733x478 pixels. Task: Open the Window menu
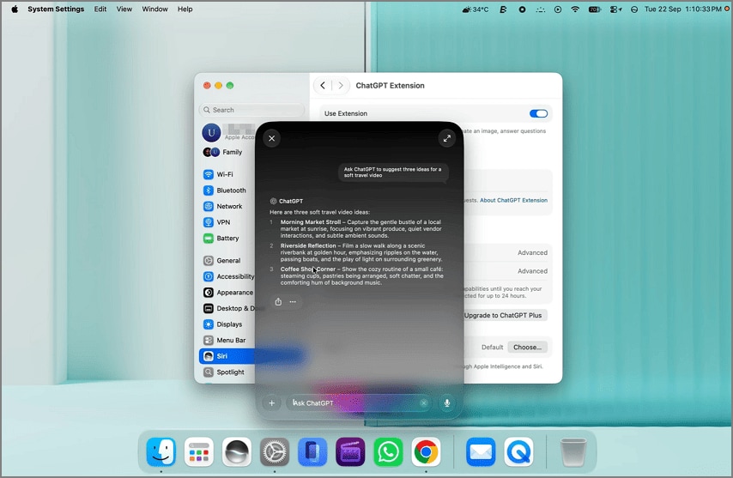(154, 9)
